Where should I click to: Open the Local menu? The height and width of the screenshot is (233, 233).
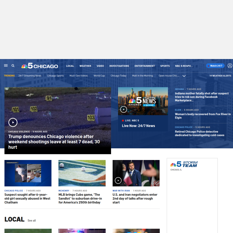click(x=70, y=66)
